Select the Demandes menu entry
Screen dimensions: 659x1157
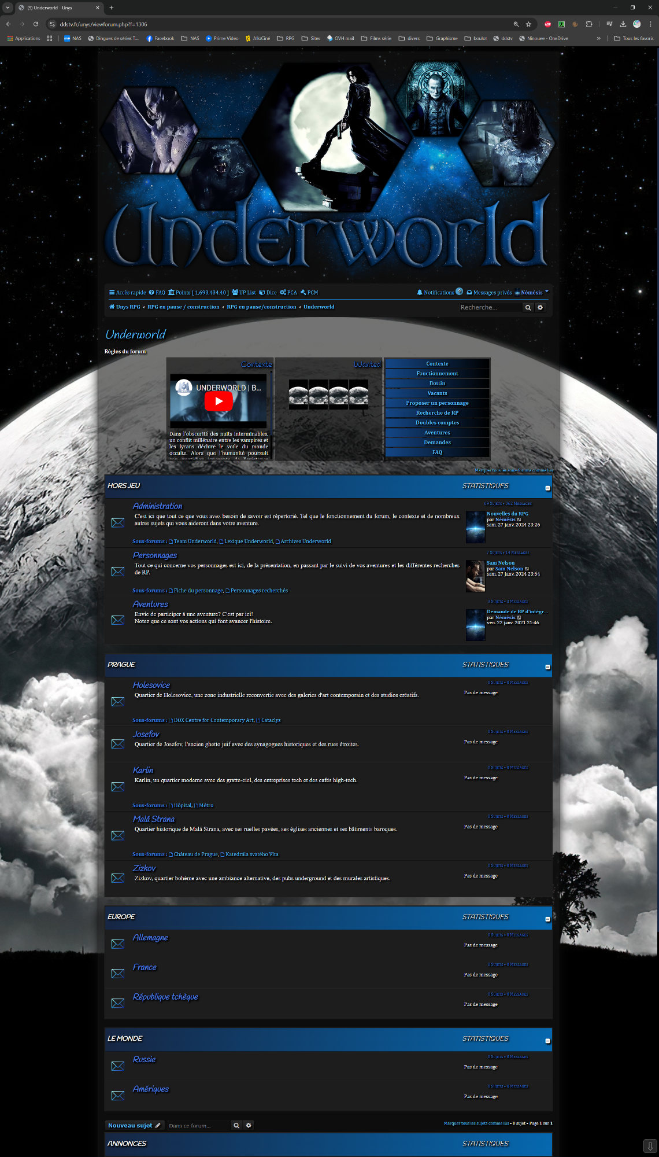click(x=438, y=443)
